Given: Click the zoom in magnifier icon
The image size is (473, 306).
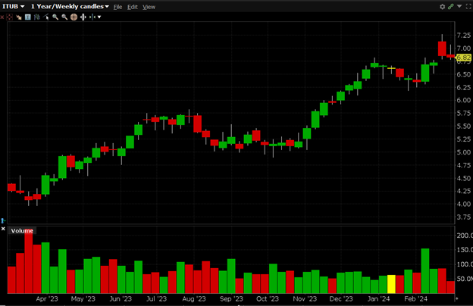Looking at the screenshot, I should coord(55,17).
